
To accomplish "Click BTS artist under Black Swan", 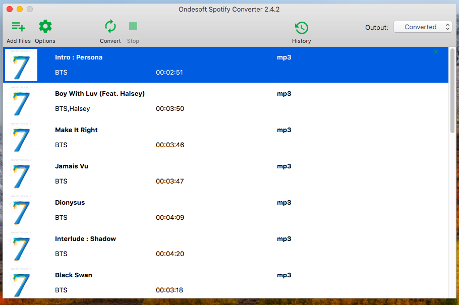I will point(61,290).
